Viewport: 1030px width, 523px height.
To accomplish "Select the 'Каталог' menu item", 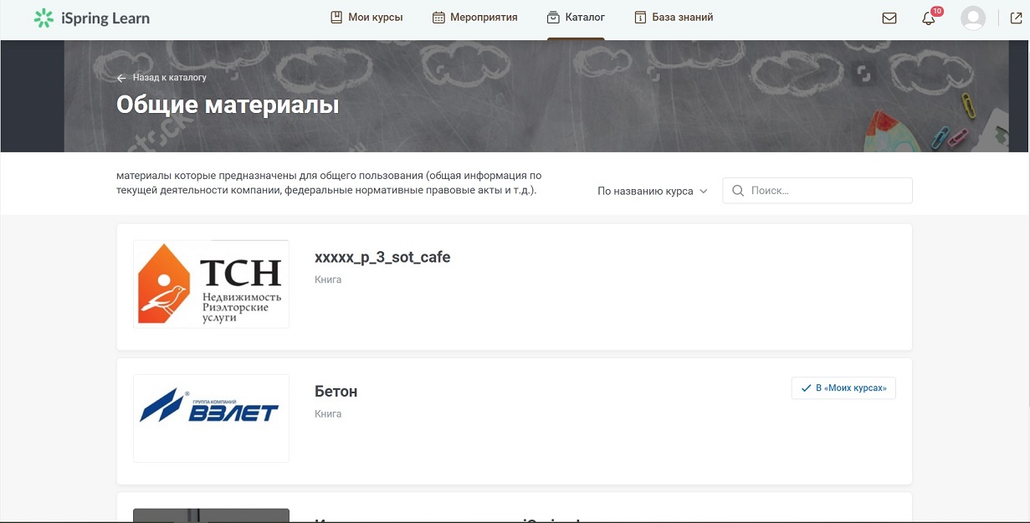I will click(576, 18).
